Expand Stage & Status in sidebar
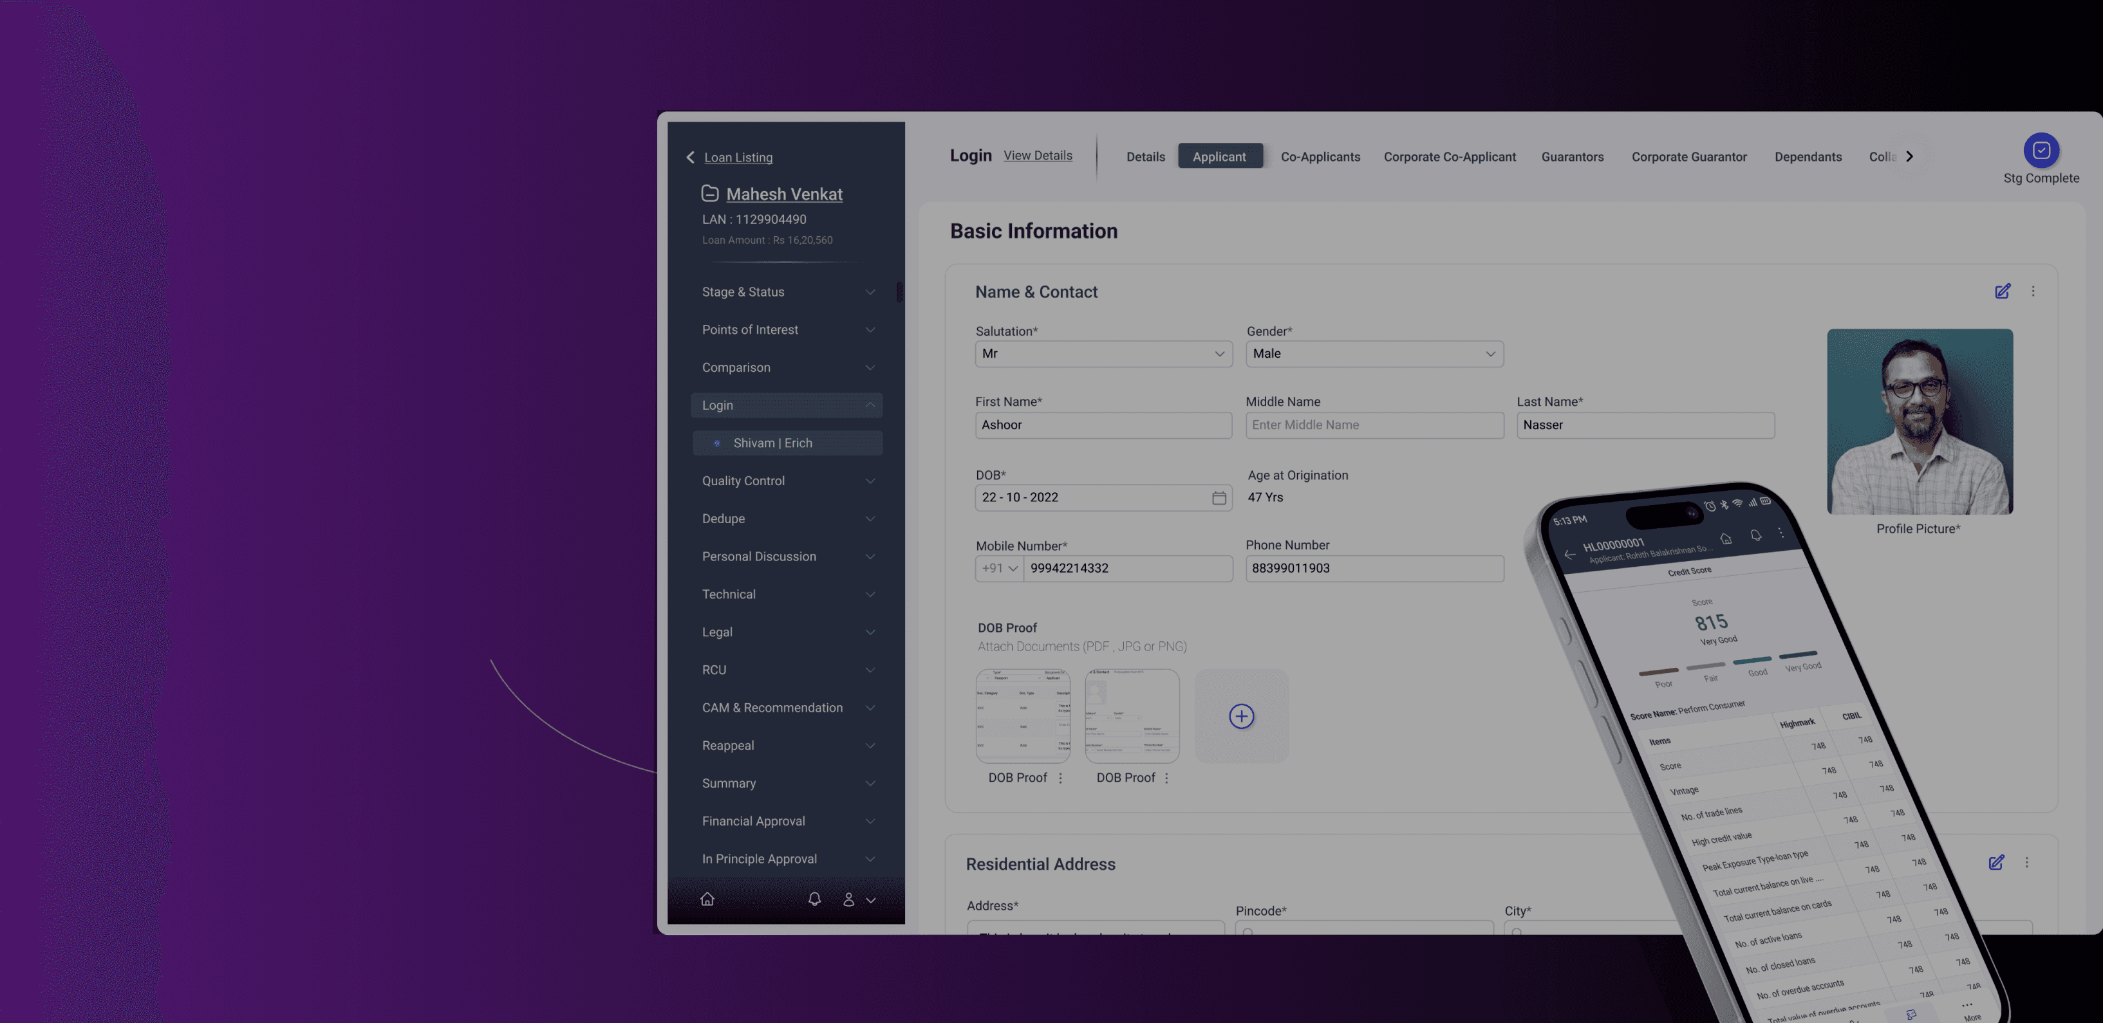2103x1023 pixels. pos(786,292)
